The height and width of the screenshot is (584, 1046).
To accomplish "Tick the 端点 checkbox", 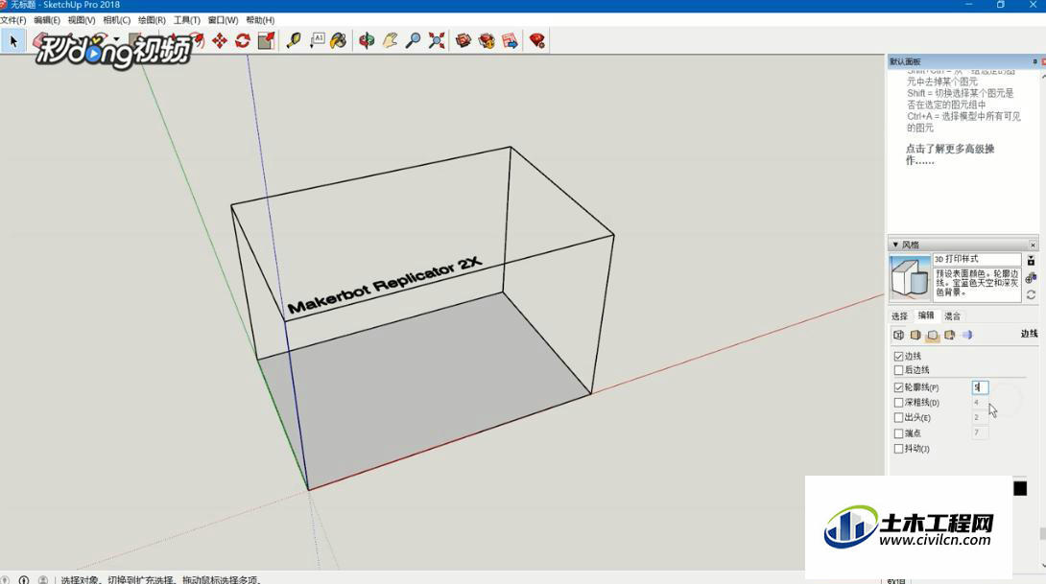I will click(898, 433).
